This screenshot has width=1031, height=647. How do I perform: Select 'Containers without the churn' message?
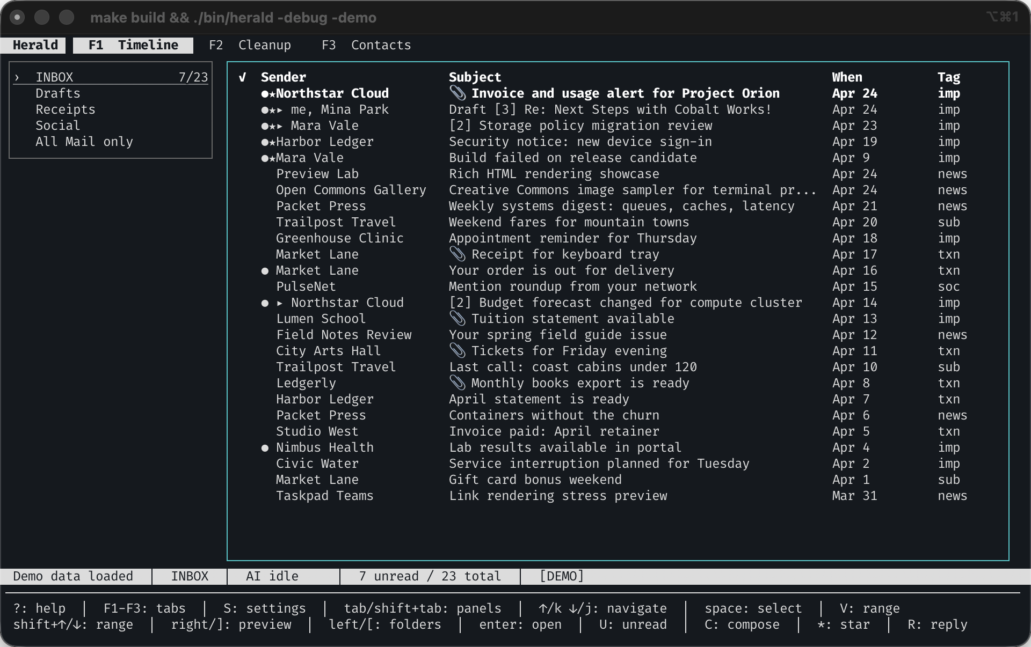tap(618, 415)
